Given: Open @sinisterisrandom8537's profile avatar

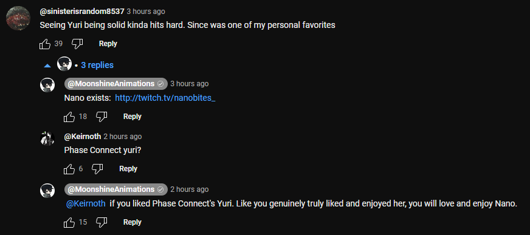Looking at the screenshot, I should (19, 18).
